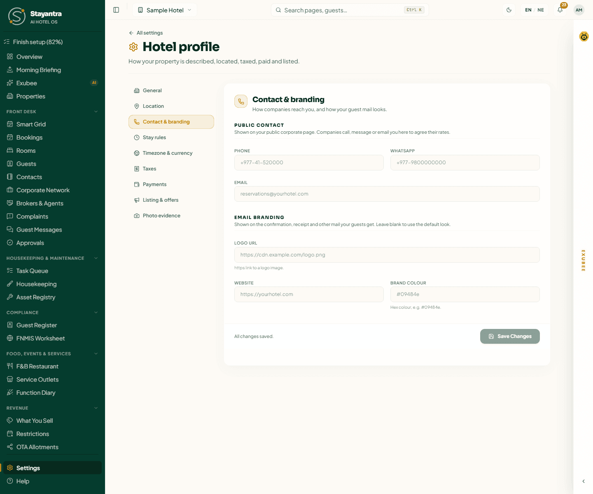Click the search pages, guests field

coord(350,10)
